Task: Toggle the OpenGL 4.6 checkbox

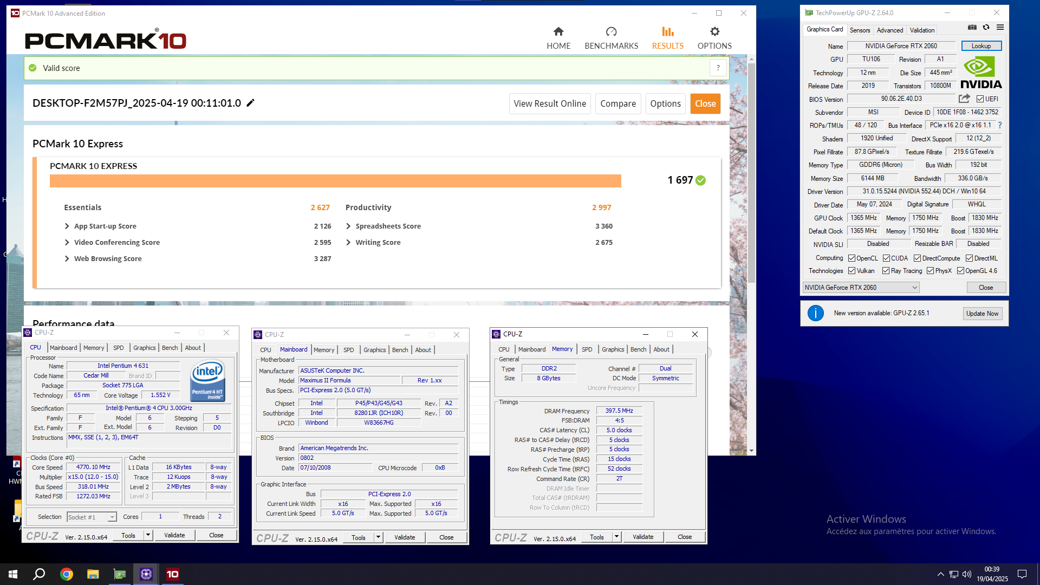Action: 960,271
